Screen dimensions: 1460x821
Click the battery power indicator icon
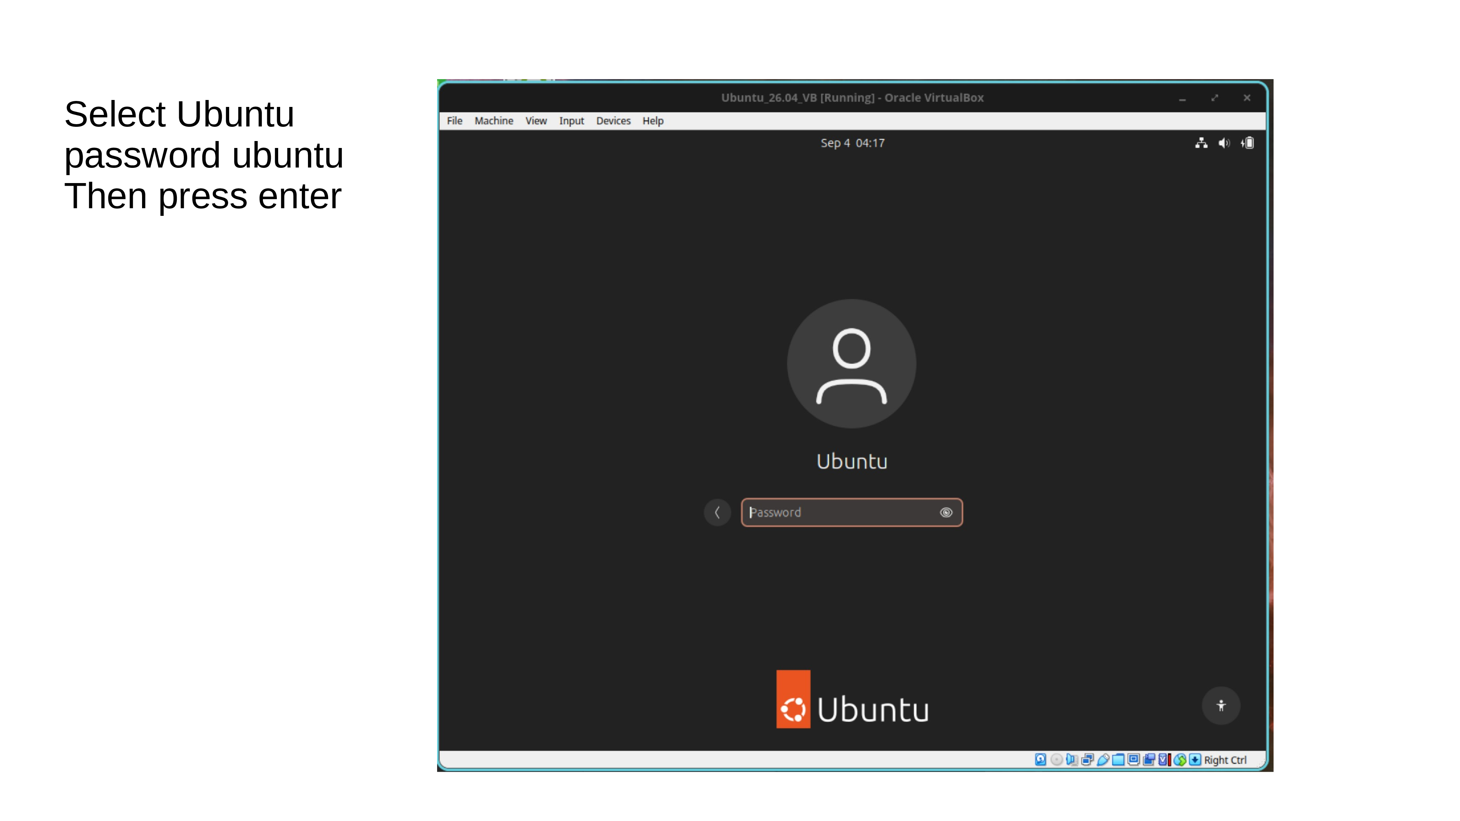coord(1247,143)
